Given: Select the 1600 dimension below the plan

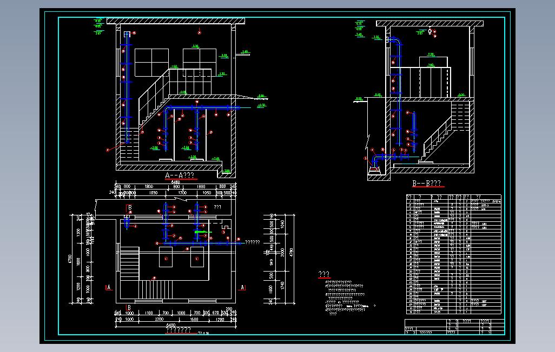Looking at the screenshot, I should point(194,319).
